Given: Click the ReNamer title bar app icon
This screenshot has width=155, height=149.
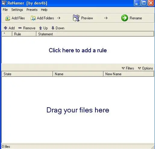Looking at the screenshot, I should [x=4, y=3].
